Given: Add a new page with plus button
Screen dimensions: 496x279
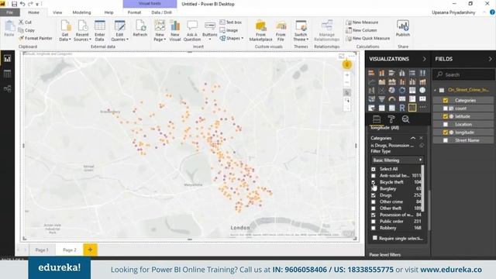Looking at the screenshot, I should pyautogui.click(x=90, y=250).
